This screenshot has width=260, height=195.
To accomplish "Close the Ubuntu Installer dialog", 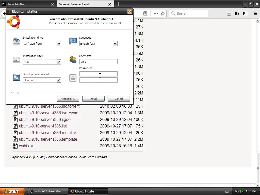I will (129, 11).
